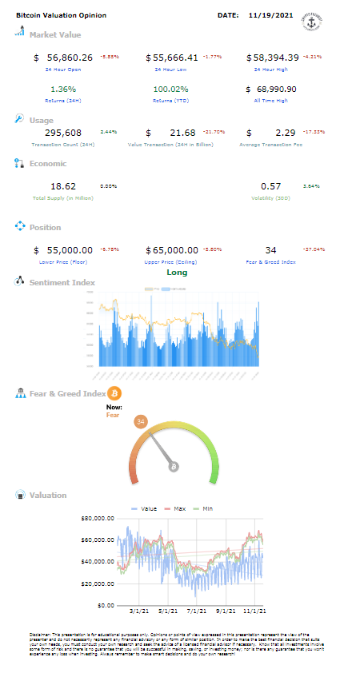Click the Economic section icon
Viewport: 356px width, 673px height.
pos(19,163)
